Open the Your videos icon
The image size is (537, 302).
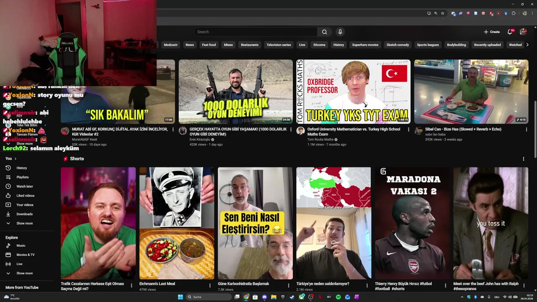(8, 205)
